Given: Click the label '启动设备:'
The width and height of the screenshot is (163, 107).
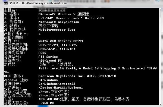Looking at the screenshot, I should [x=12, y=87].
